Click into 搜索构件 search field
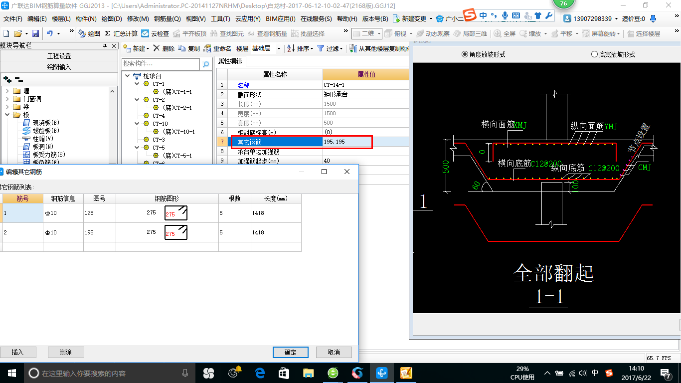The height and width of the screenshot is (383, 681). [x=161, y=64]
